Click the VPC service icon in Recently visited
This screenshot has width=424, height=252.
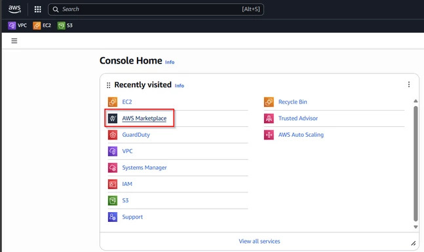113,151
